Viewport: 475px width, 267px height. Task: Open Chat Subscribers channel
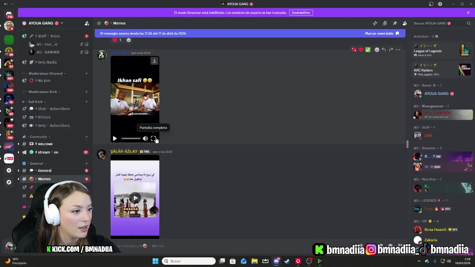55,109
